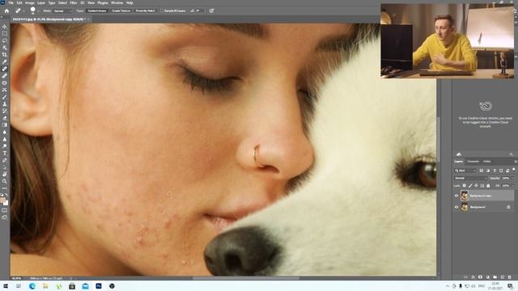The height and width of the screenshot is (291, 518).
Task: Open the Fill dropdown arrow
Action: click(512, 186)
